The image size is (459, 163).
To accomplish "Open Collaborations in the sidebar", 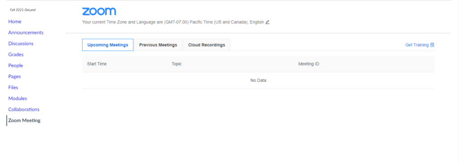I will (24, 110).
